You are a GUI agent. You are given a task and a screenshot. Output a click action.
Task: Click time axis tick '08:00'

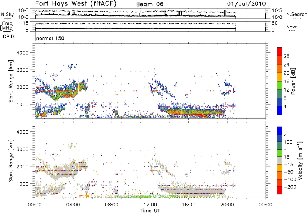point(112,205)
